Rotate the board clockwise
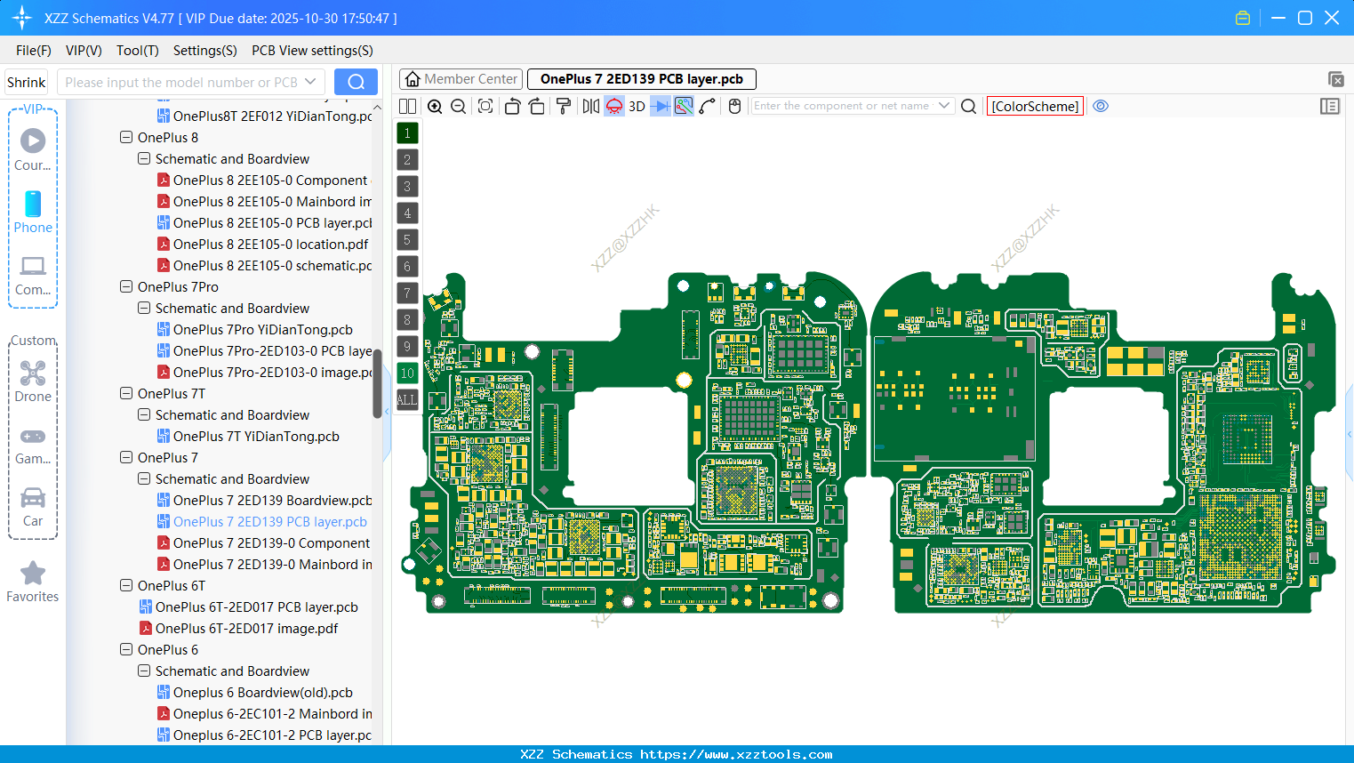Viewport: 1354px width, 763px height. pos(537,105)
